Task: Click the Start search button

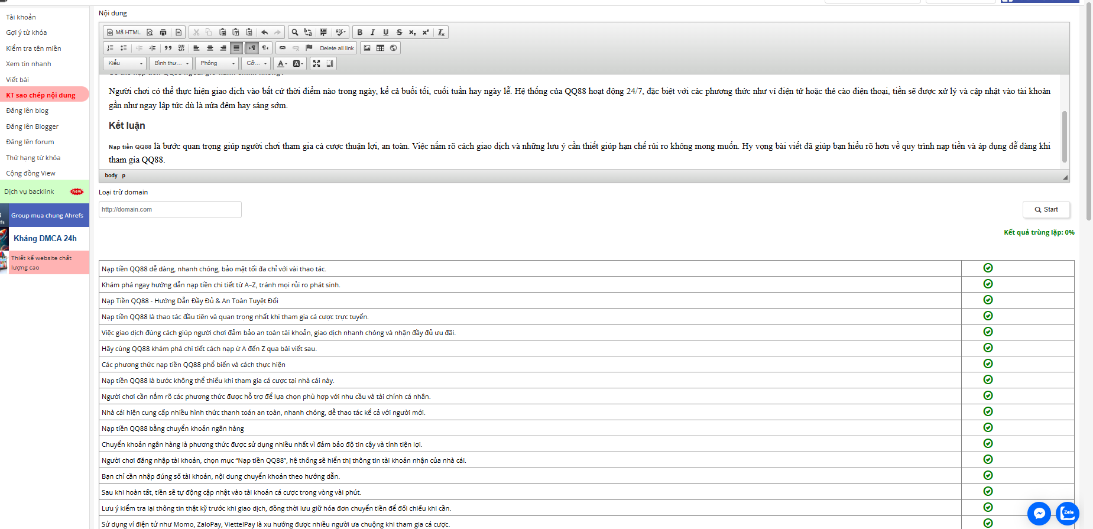Action: point(1046,209)
